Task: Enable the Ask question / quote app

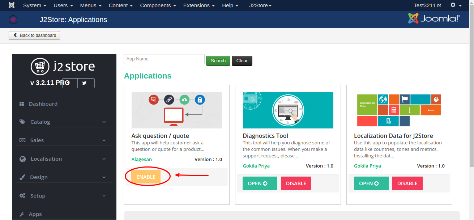Action: tap(146, 177)
